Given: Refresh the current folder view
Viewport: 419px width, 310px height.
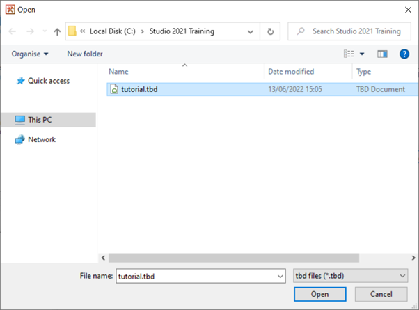Looking at the screenshot, I should click(270, 31).
